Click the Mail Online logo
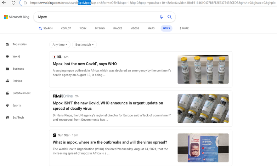 click(x=63, y=96)
